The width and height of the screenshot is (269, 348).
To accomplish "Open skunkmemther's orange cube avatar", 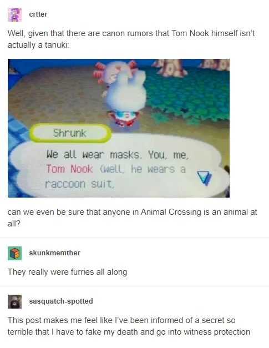I will [x=14, y=253].
